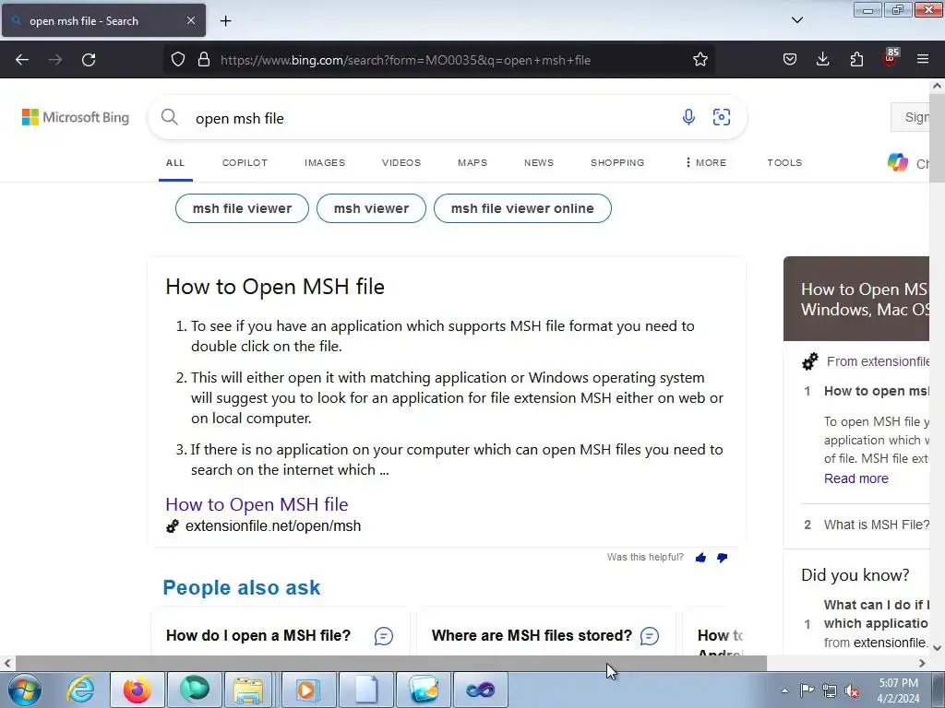Open the extension icon with 85 badge
The height and width of the screenshot is (708, 945).
(891, 58)
